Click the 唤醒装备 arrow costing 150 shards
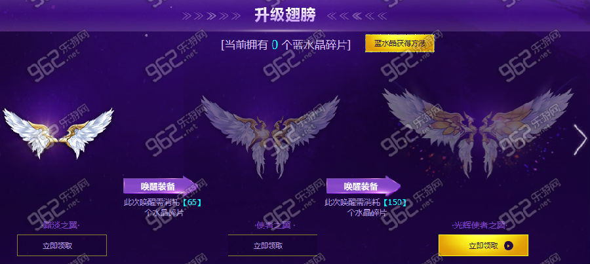 (x=363, y=186)
